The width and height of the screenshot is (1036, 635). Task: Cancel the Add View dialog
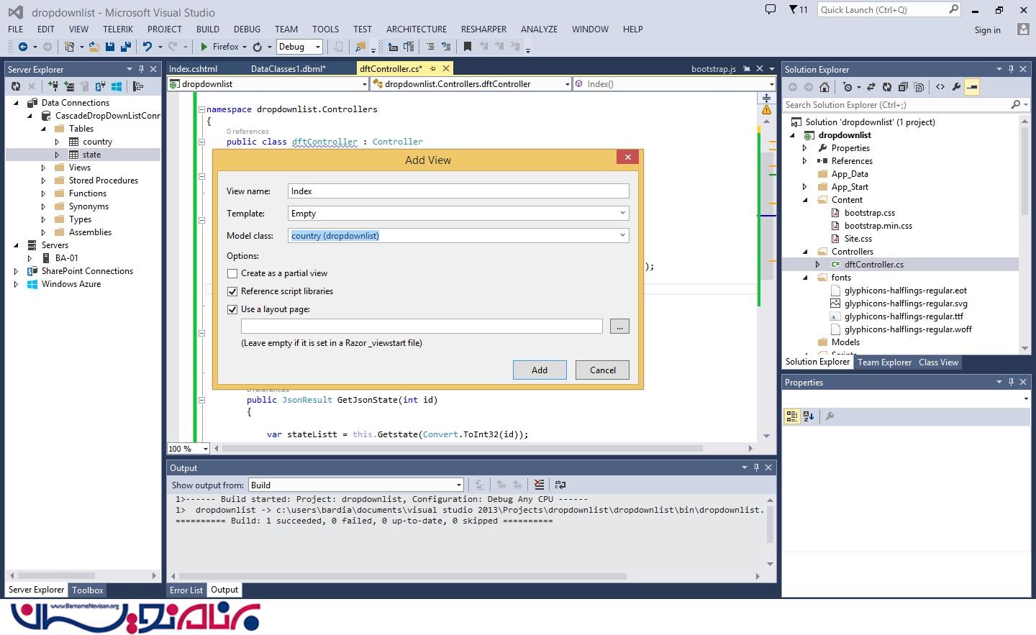pyautogui.click(x=602, y=370)
